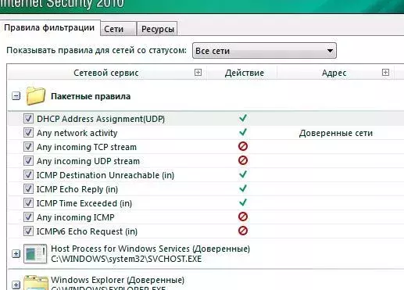Select the Any network activity rule text
Screen dimensions: 404x290
pyautogui.click(x=77, y=133)
